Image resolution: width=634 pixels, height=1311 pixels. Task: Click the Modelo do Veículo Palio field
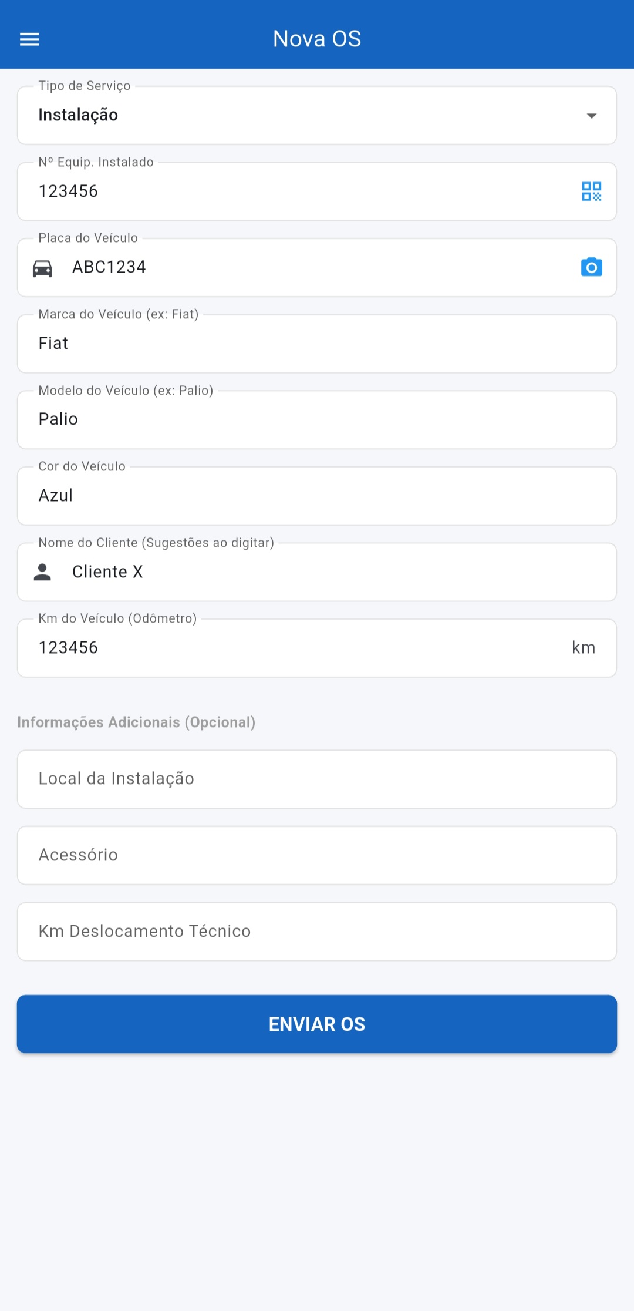tap(317, 419)
